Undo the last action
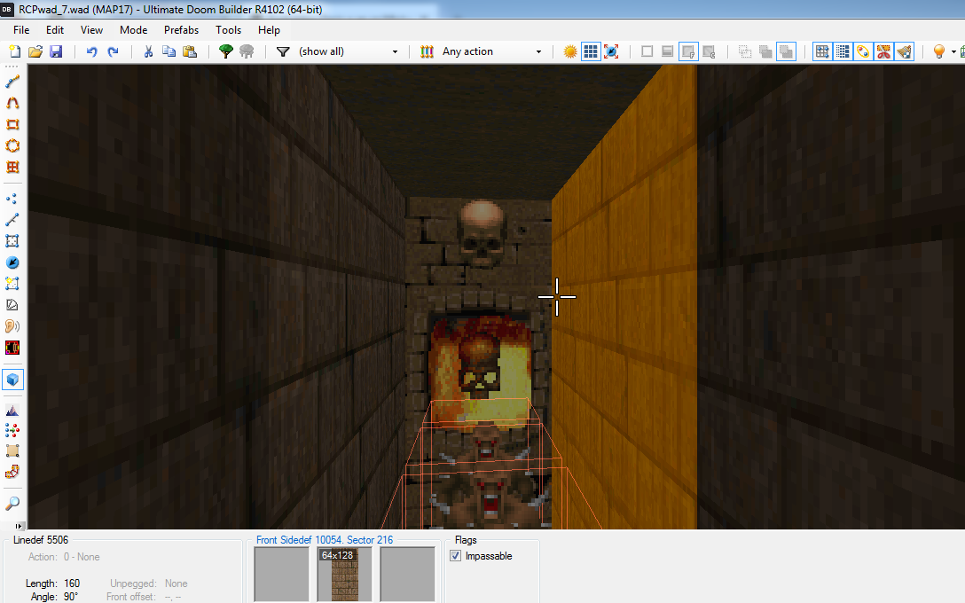This screenshot has height=603, width=965. pos(91,51)
